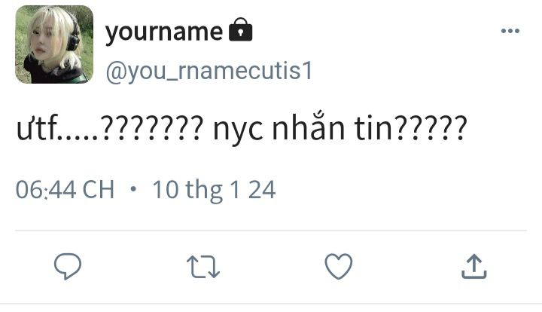Expand share options via the share icon
Viewport: 542px width, 312px height.
pyautogui.click(x=474, y=266)
